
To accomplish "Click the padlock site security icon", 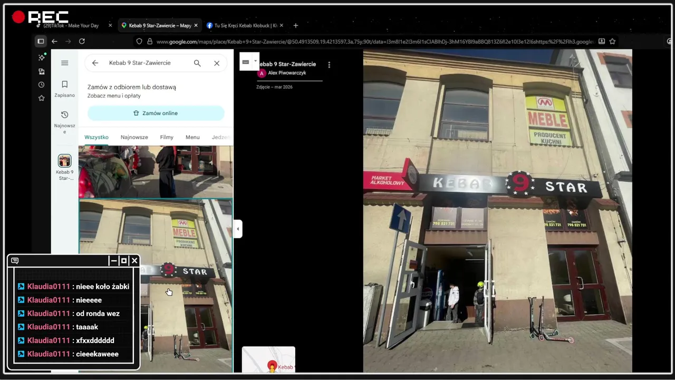I will 149,41.
